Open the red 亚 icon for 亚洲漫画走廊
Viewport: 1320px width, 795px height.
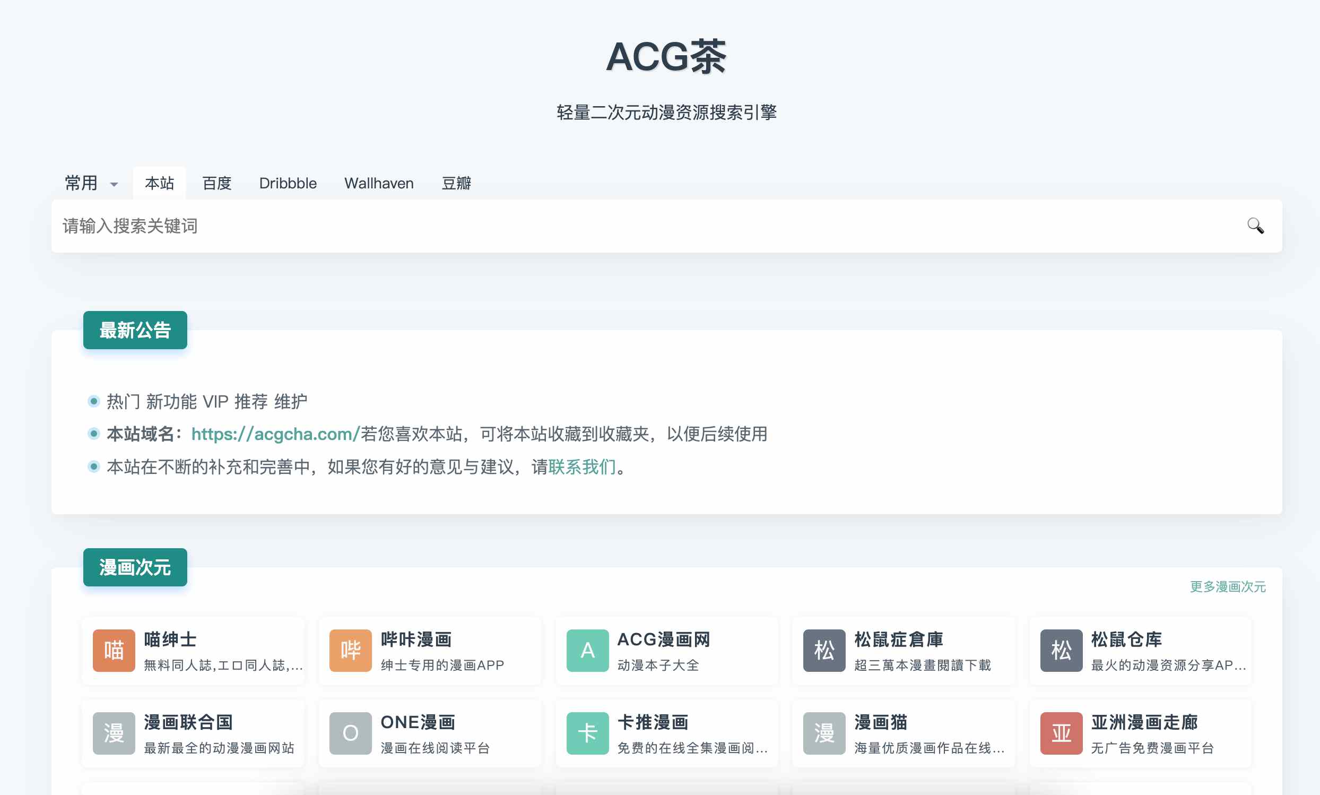pyautogui.click(x=1061, y=732)
